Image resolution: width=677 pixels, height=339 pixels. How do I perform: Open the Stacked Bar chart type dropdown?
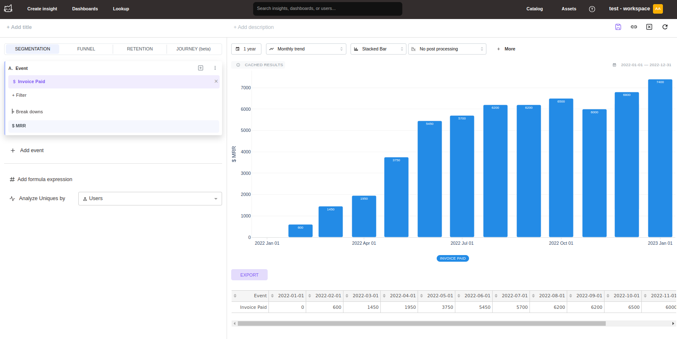[378, 49]
